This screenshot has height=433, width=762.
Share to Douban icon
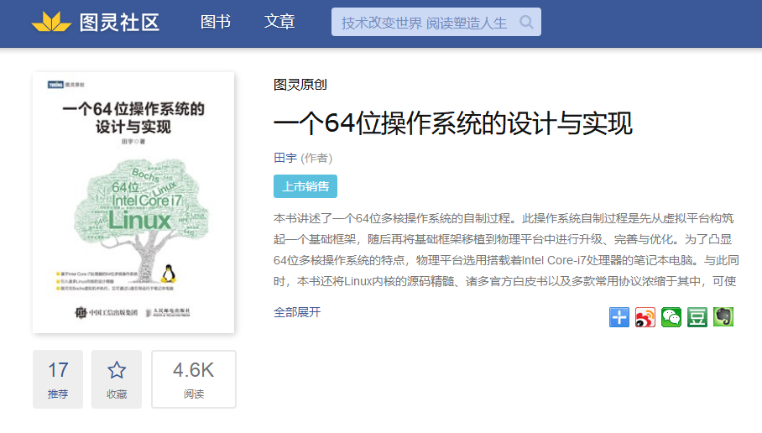pyautogui.click(x=697, y=317)
